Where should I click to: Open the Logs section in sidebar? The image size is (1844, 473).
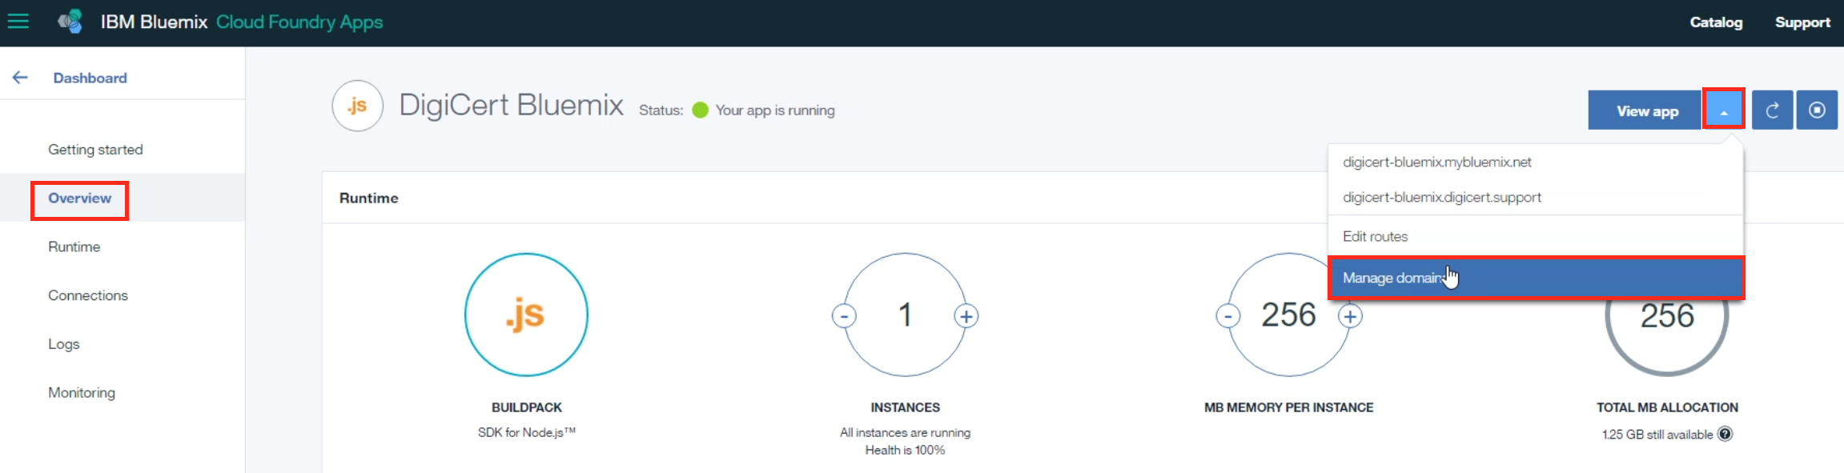(x=64, y=344)
